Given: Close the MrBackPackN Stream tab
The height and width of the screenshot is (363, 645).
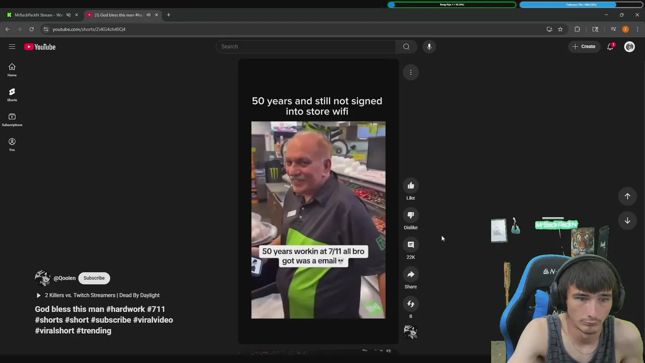Looking at the screenshot, I should click(77, 15).
